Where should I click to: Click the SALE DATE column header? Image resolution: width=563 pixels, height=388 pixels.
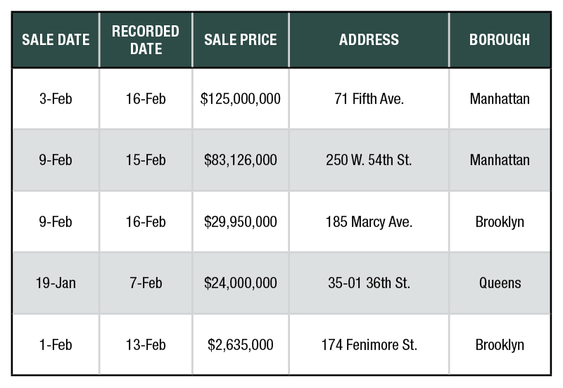pyautogui.click(x=56, y=40)
